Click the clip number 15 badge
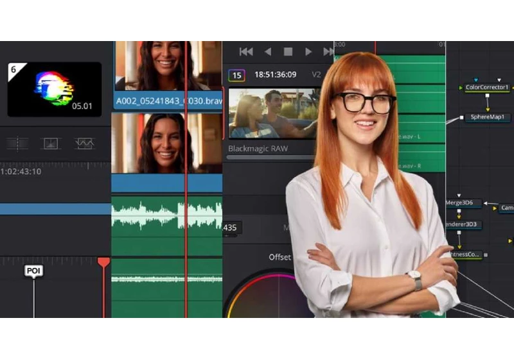 236,76
